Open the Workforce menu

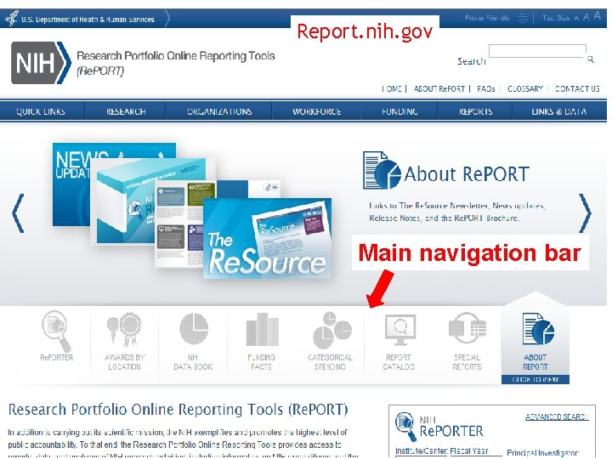coord(317,111)
